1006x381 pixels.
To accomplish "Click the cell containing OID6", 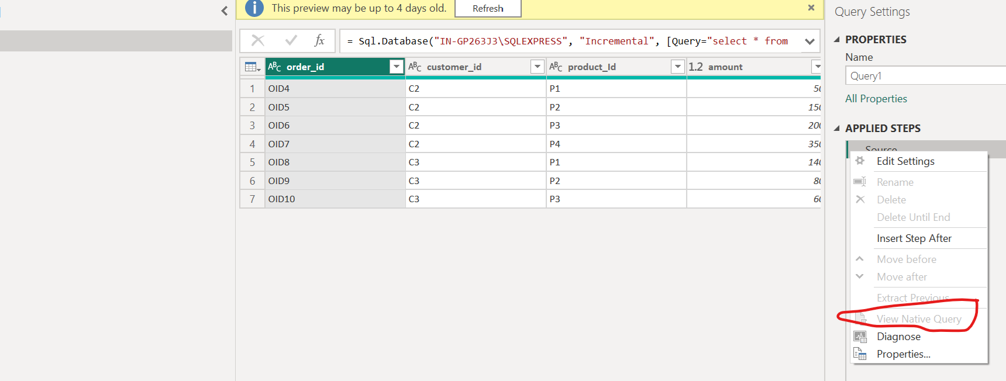I will click(335, 125).
